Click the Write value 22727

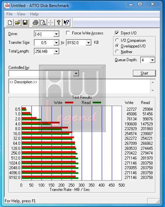(132, 109)
